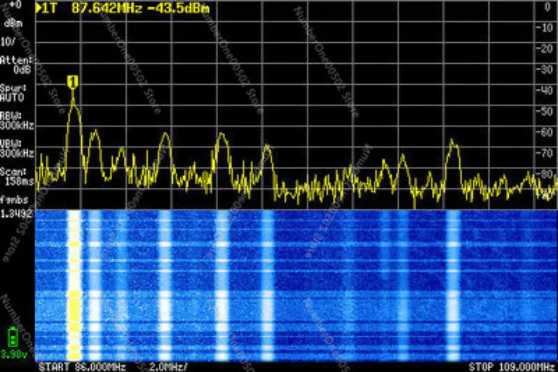This screenshot has height=372, width=558.
Task: Click the Scan 158ms sweep time label
Action: (16, 177)
